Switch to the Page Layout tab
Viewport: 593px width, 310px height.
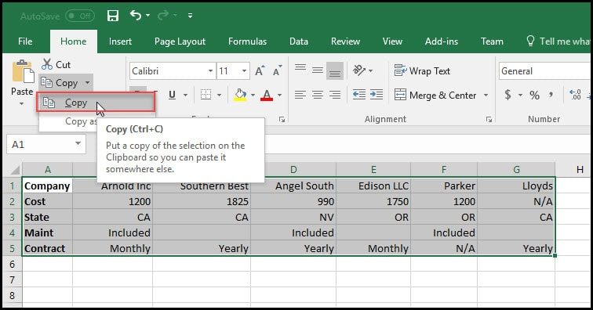180,41
